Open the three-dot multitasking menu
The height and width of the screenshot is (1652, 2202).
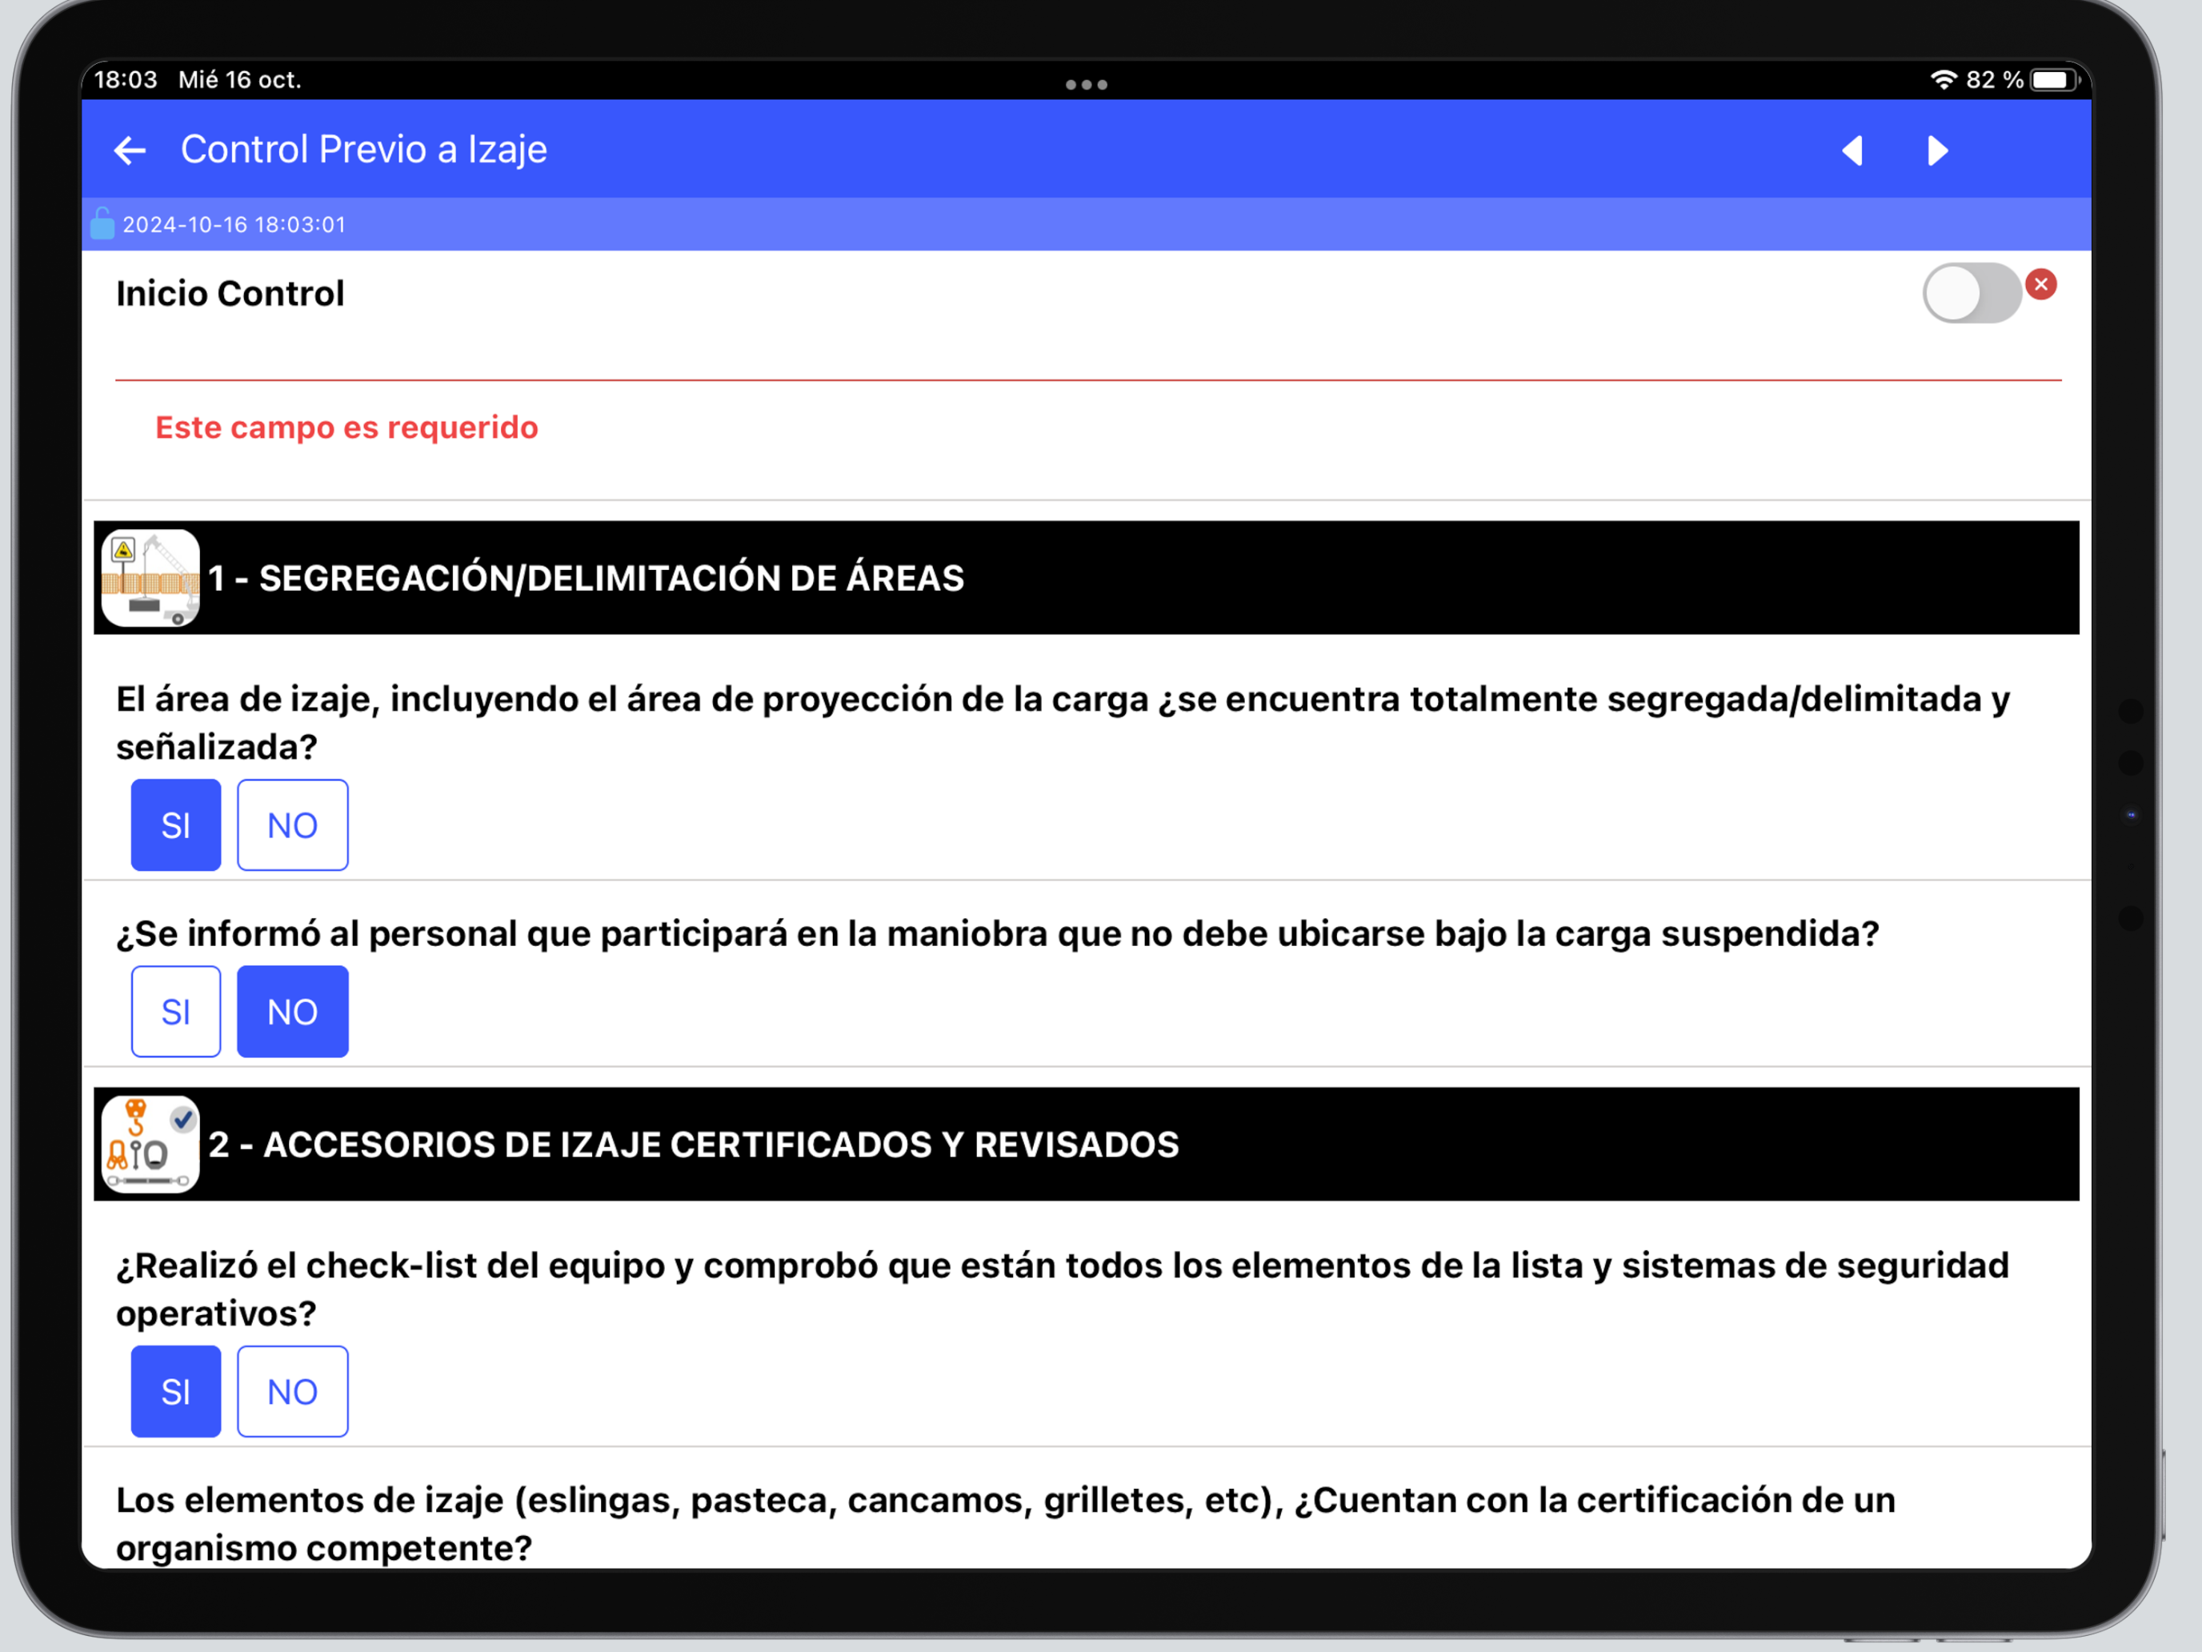click(1086, 85)
